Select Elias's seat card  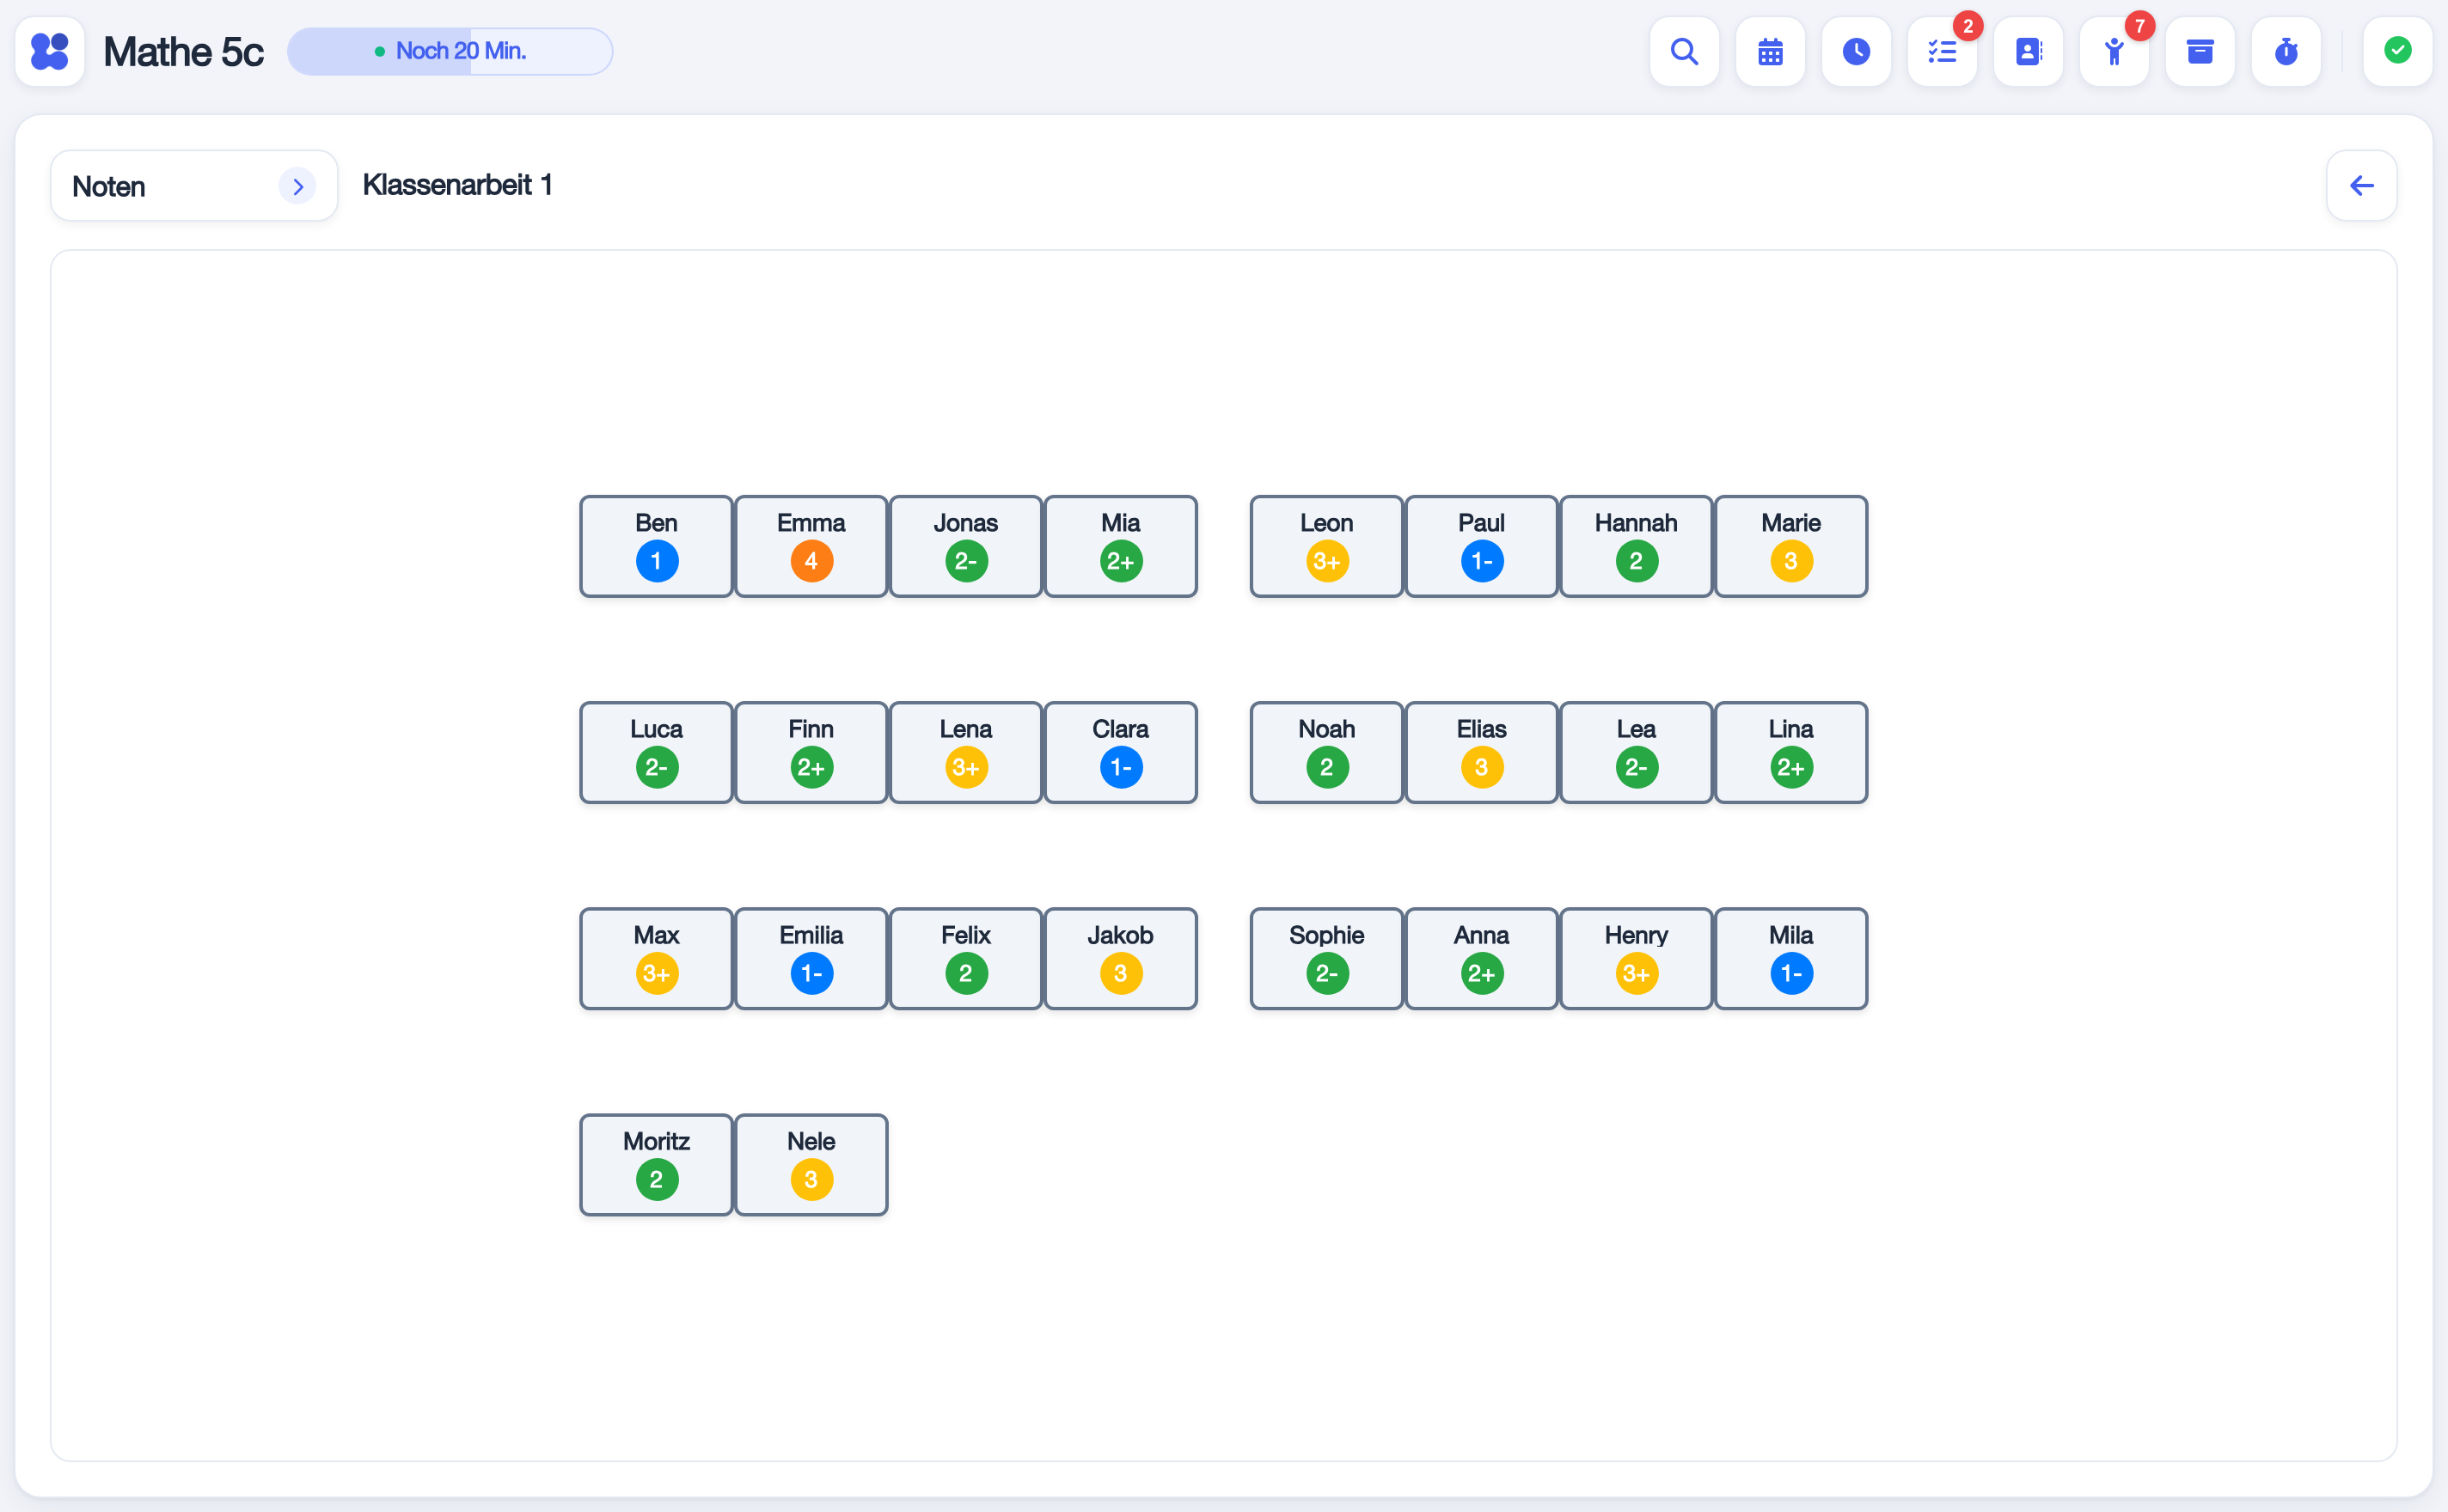(1482, 752)
